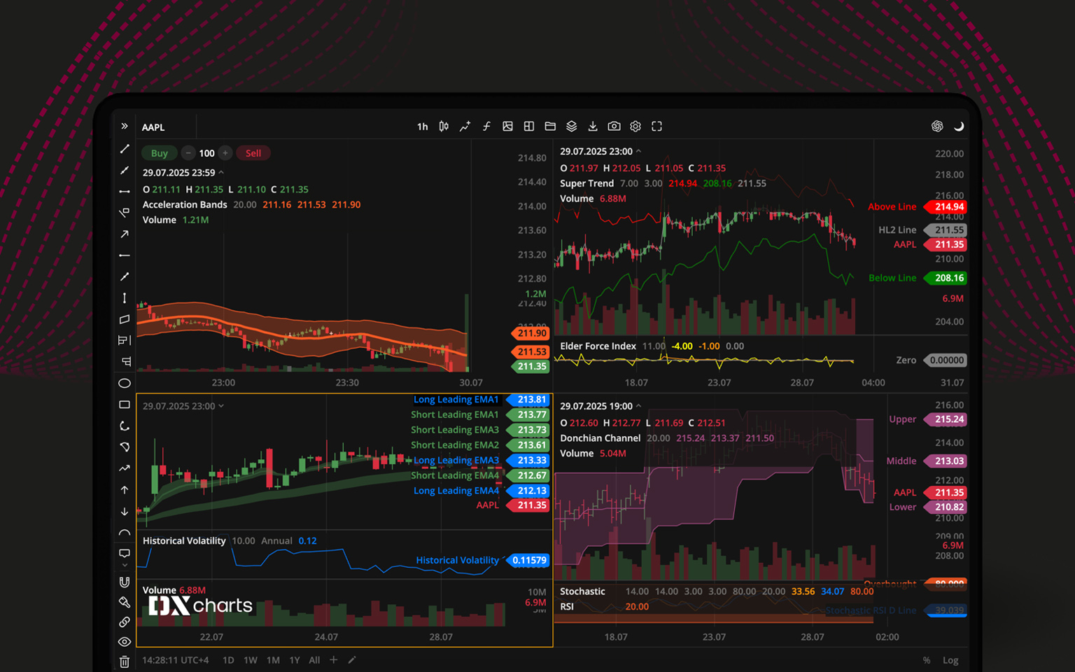Select the 1M time range preset
1075x672 pixels.
pos(273,660)
